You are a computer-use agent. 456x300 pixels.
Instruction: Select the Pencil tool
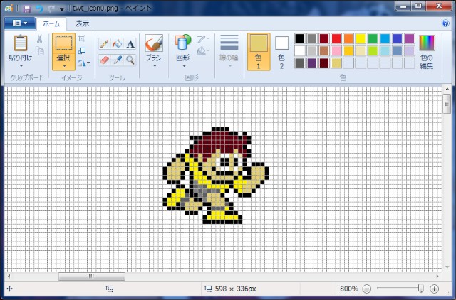click(x=105, y=44)
